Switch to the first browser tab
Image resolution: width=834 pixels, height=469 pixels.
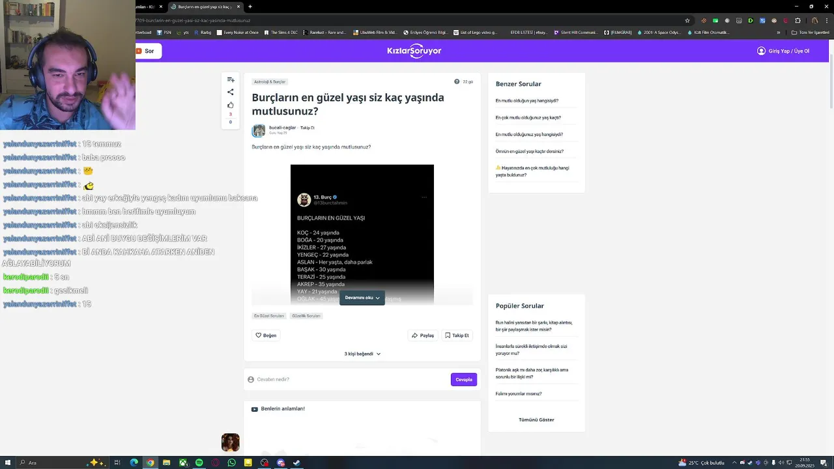pyautogui.click(x=149, y=7)
